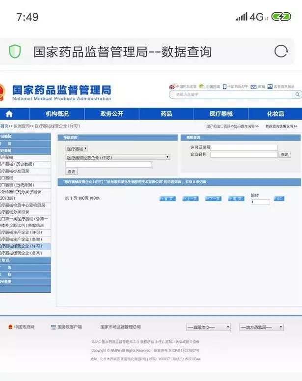Focus the quick search keyword field
Image resolution: width=302 pixels, height=381 pixels.
tap(108, 165)
